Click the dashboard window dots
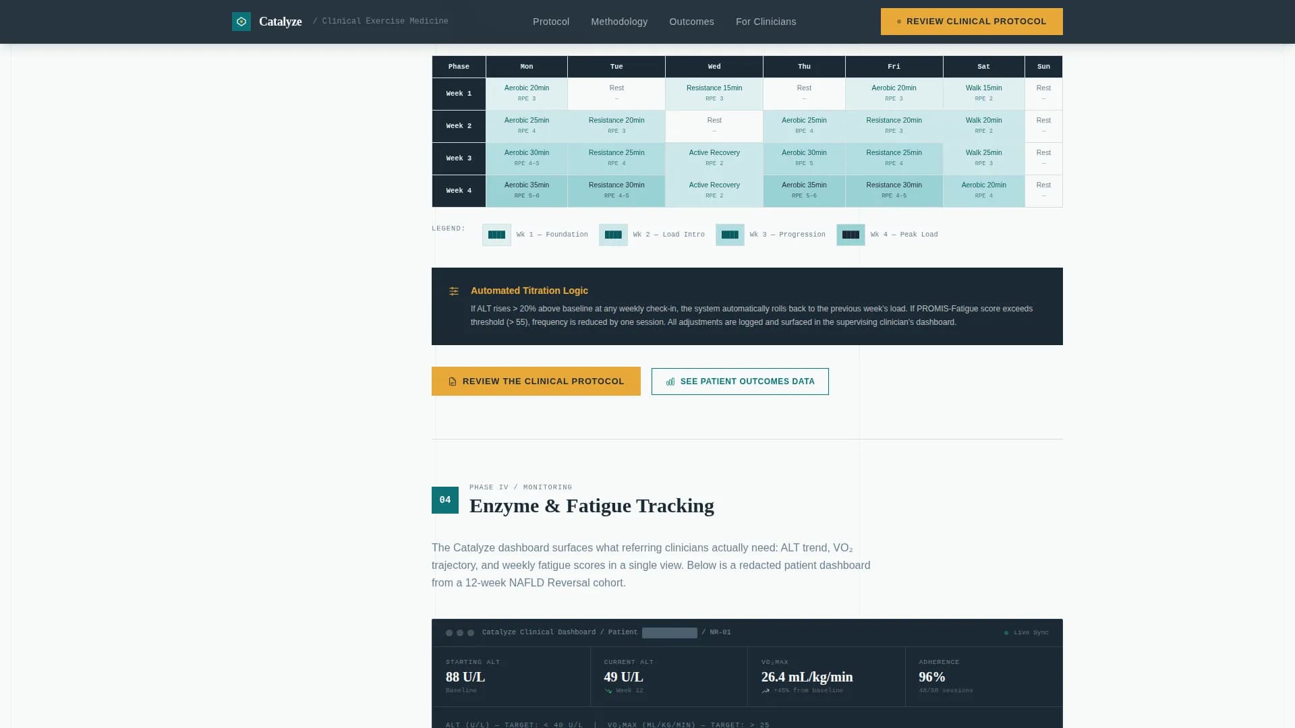Screen dimensions: 1295x728 point(460,633)
